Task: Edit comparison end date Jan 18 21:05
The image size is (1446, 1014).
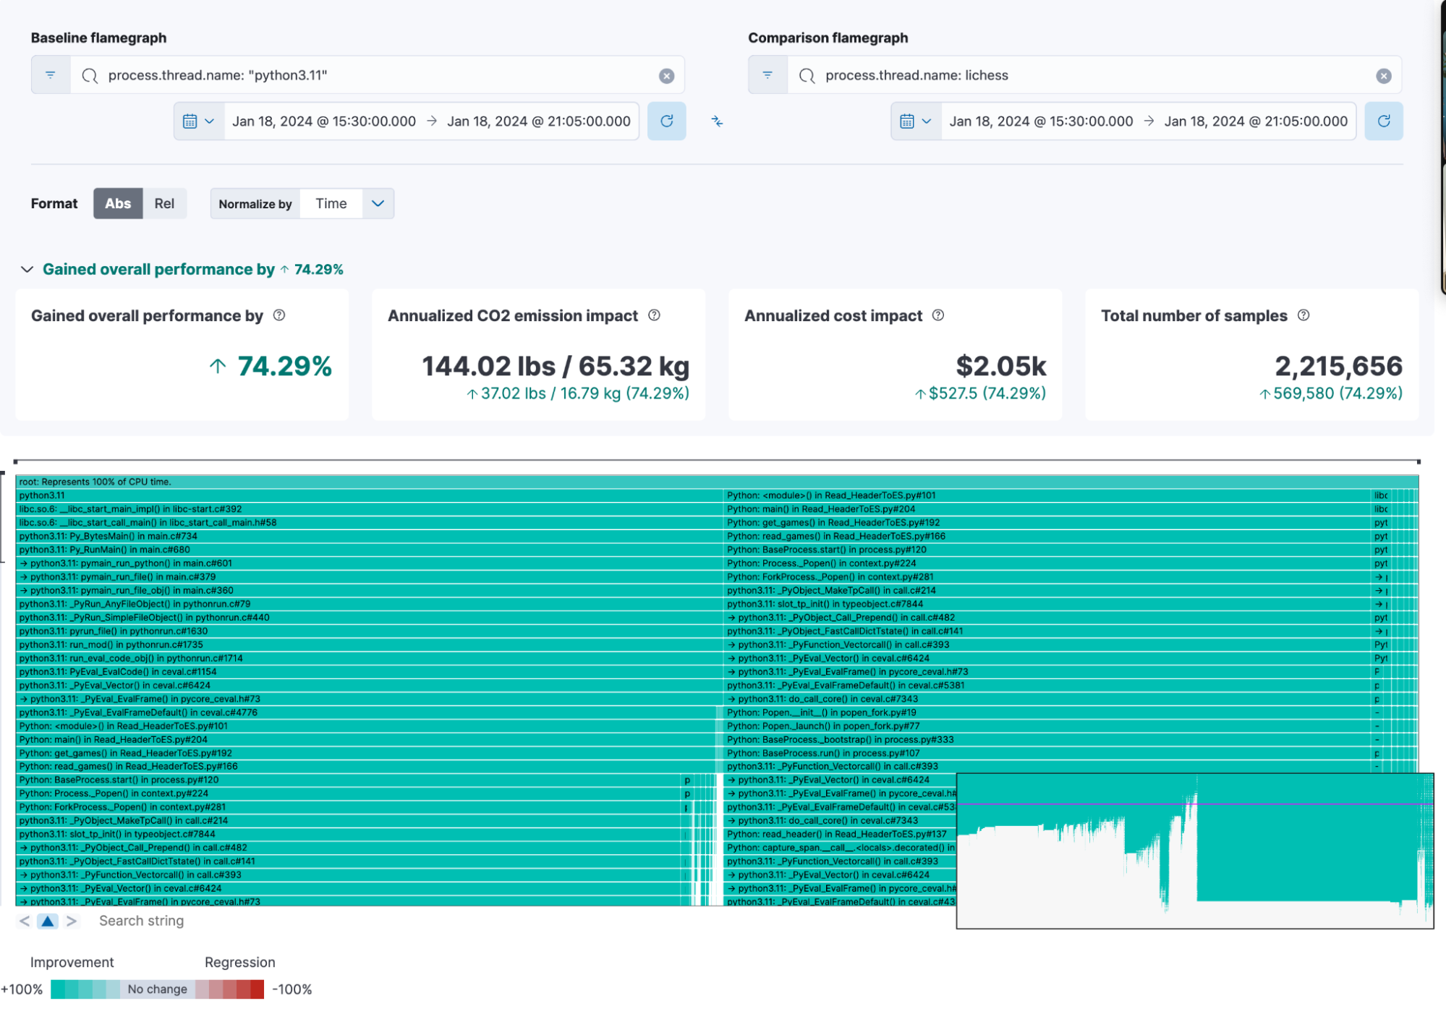Action: coord(1256,122)
